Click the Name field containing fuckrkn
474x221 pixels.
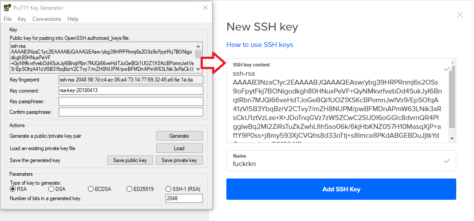click(341, 161)
